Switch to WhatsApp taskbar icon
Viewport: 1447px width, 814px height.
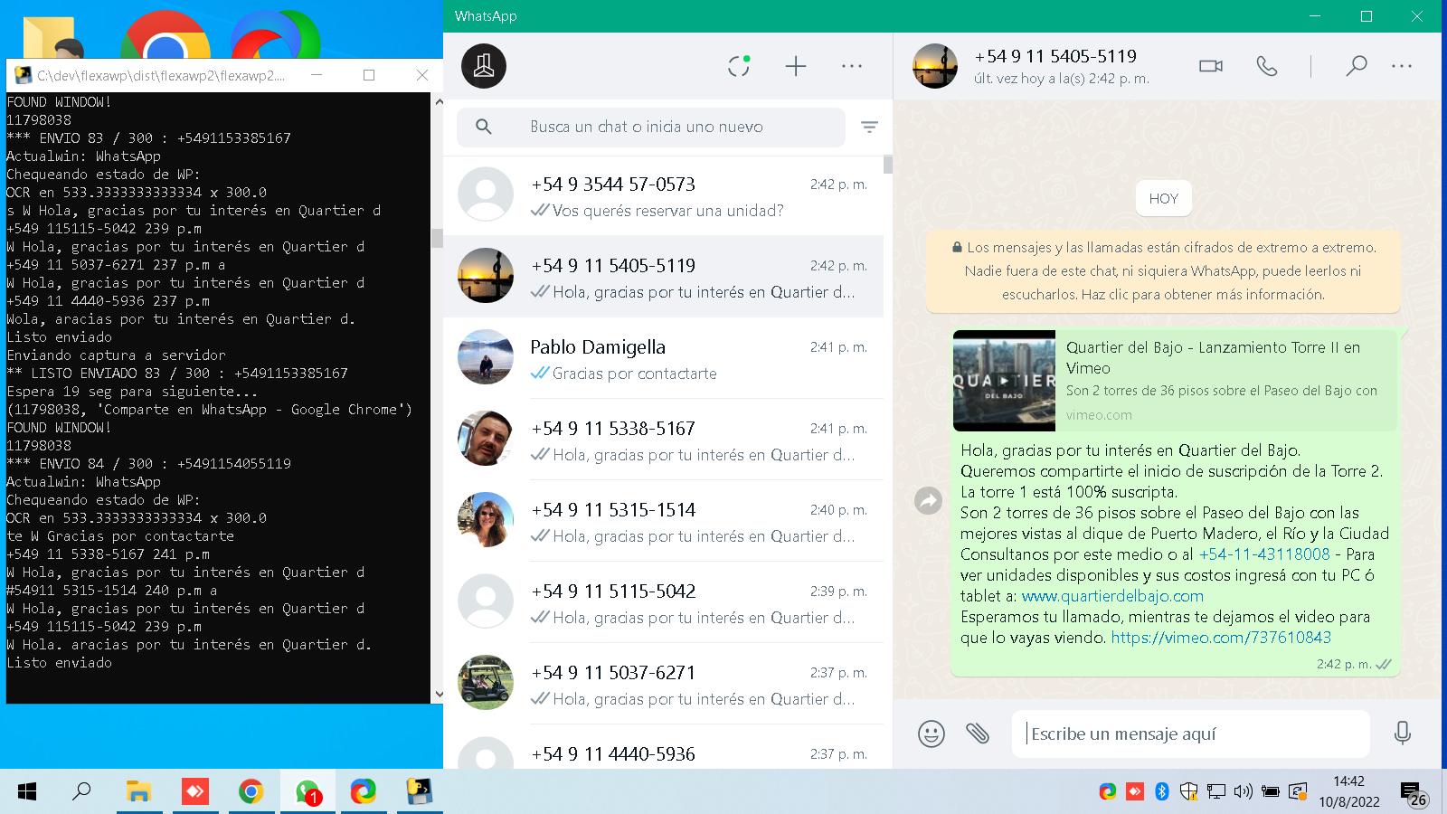[x=307, y=793]
